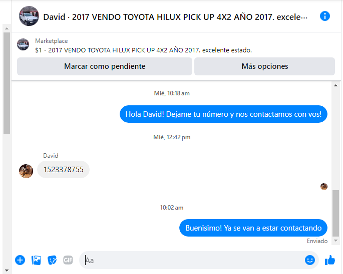The width and height of the screenshot is (343, 274).
Task: Open the Marketplace listing title link
Action: [144, 50]
